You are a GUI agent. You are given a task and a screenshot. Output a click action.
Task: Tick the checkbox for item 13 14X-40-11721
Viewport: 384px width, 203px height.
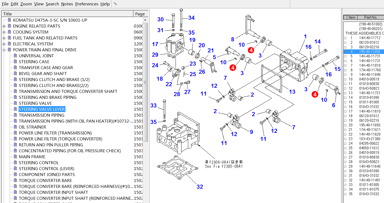click(x=345, y=93)
